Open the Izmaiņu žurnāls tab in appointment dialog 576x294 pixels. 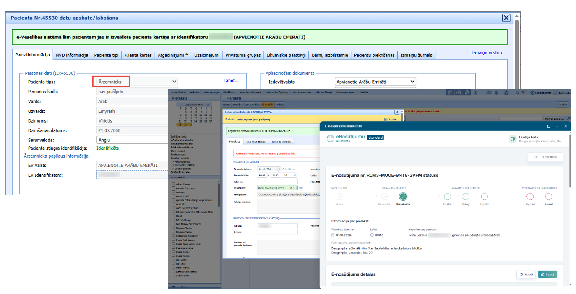281,141
